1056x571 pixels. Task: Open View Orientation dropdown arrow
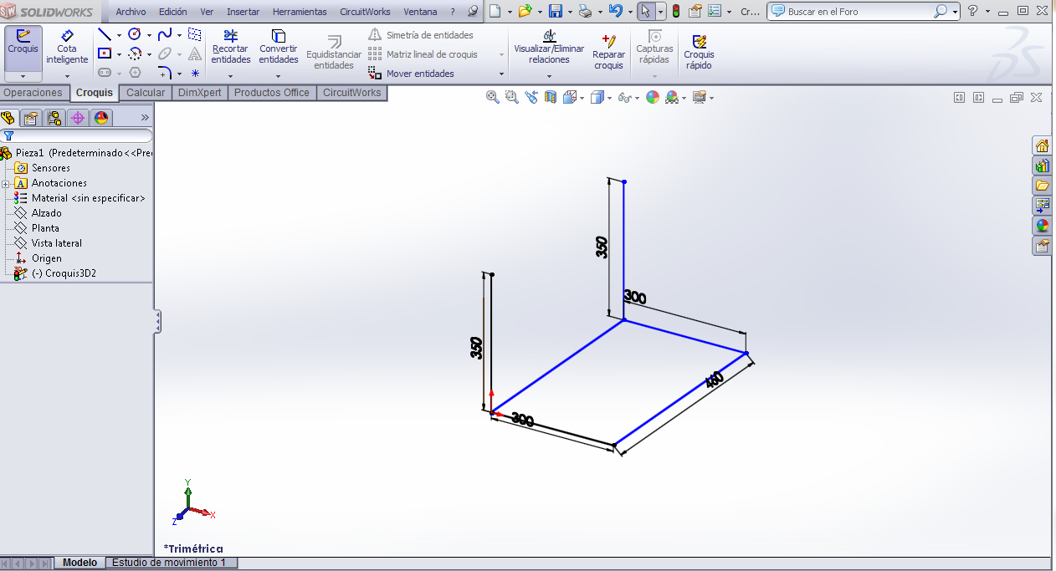582,98
